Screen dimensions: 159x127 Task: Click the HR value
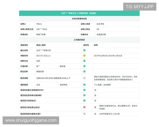coord(98,29)
